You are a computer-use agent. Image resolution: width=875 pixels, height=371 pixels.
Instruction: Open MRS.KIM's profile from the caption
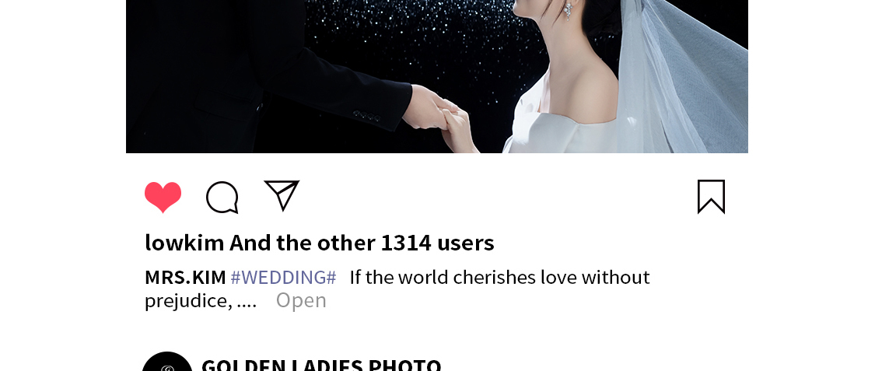point(185,277)
